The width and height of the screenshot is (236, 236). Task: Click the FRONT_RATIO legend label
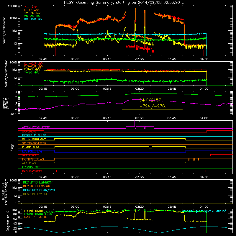[x=34, y=211]
